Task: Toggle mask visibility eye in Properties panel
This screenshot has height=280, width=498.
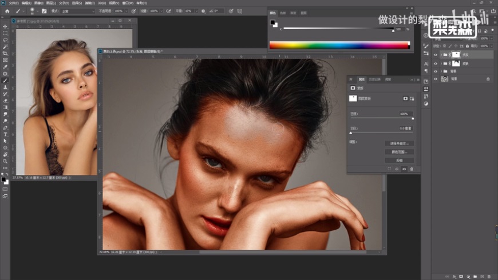Action: 404,169
